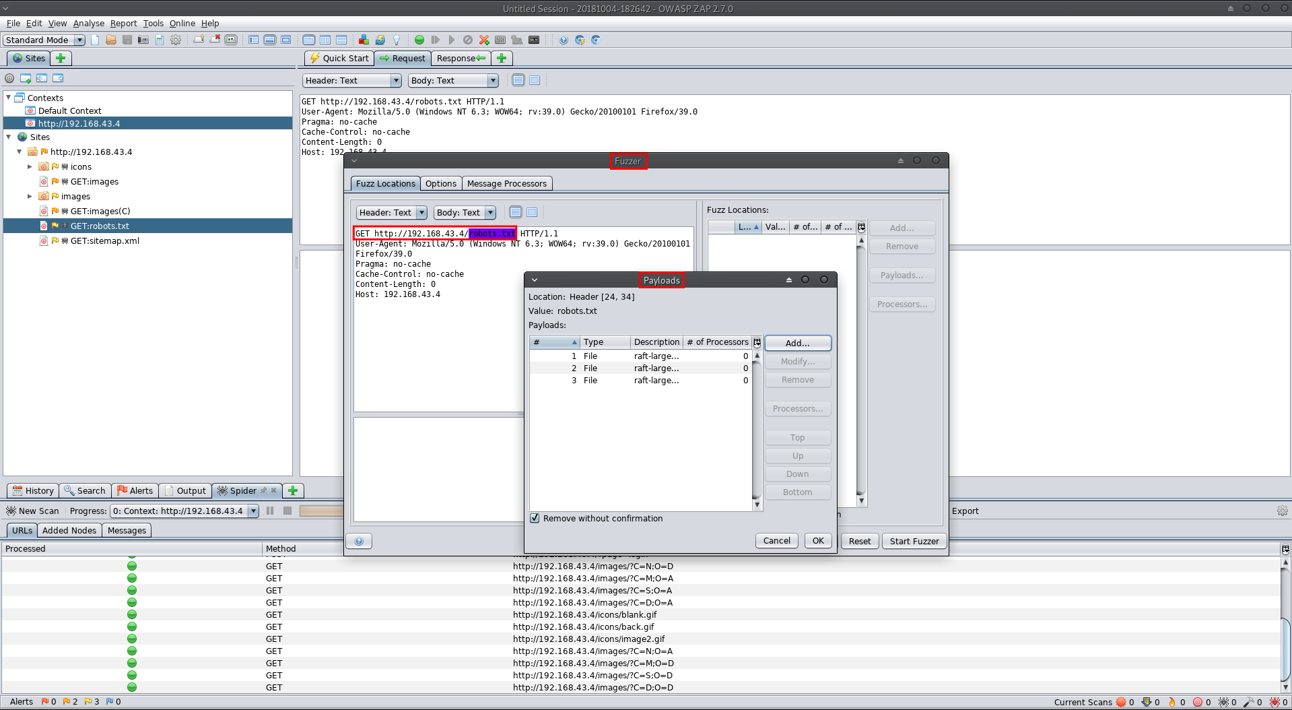Open the Standard Mode dropdown
Viewport: 1292px width, 710px height.
click(44, 40)
